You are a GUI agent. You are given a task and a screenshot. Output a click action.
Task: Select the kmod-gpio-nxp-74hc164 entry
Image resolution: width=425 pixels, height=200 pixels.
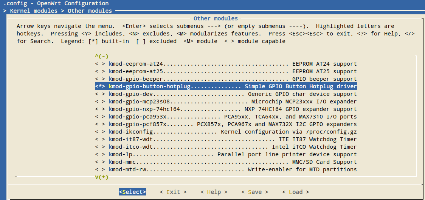tap(233, 109)
